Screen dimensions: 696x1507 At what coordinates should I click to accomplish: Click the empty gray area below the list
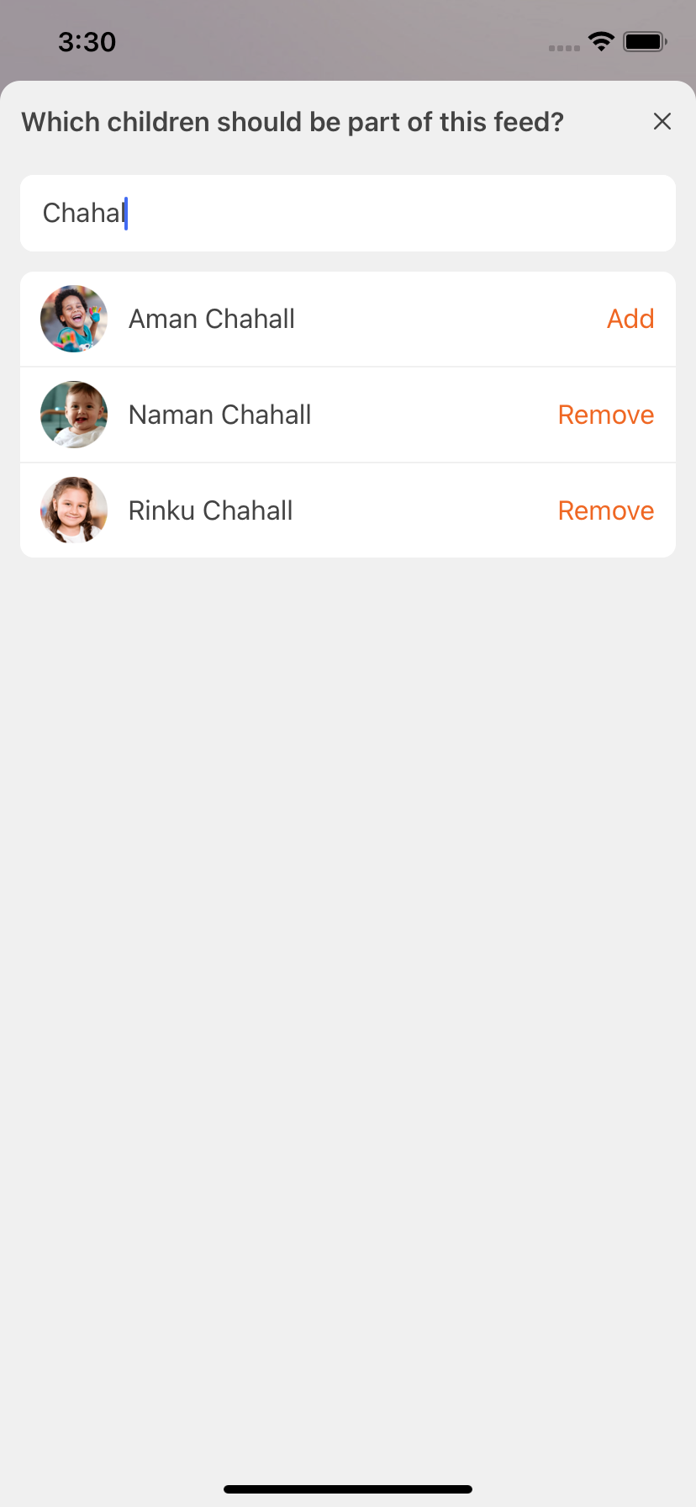click(x=348, y=925)
